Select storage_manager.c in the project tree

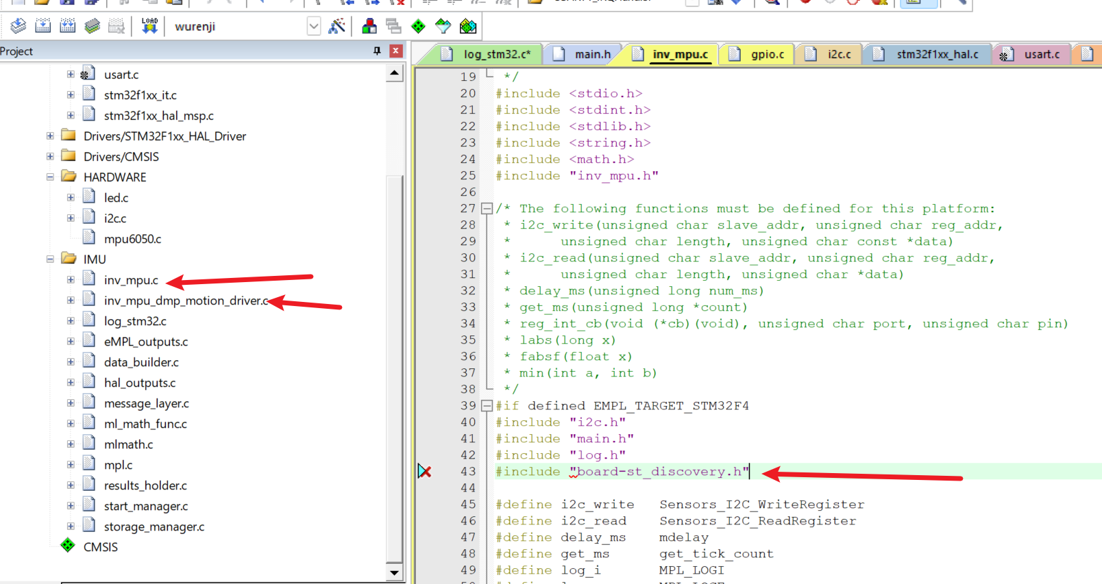154,526
